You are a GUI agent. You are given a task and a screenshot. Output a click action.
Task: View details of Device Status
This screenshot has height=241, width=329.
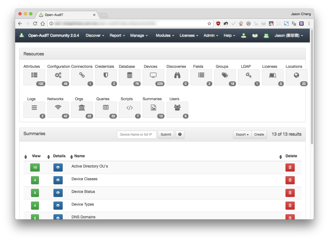point(58,193)
